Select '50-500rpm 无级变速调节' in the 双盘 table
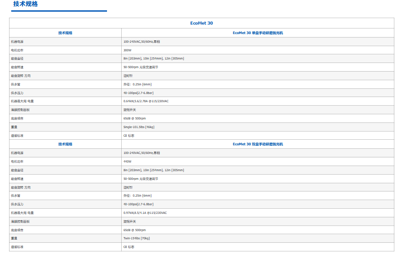Image resolution: width=406 pixels, height=257 pixels. [141, 179]
